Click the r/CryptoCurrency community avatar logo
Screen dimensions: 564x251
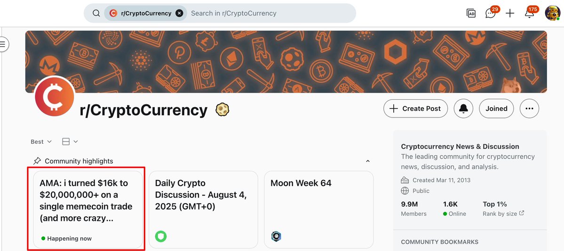[55, 97]
